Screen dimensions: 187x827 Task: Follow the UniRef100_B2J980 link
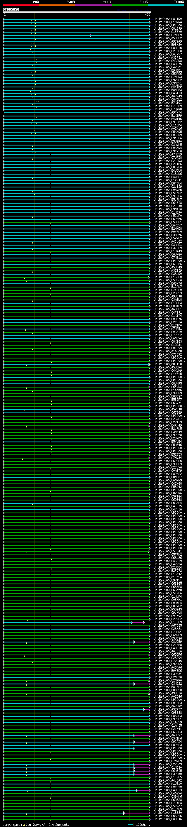[x=168, y=51]
